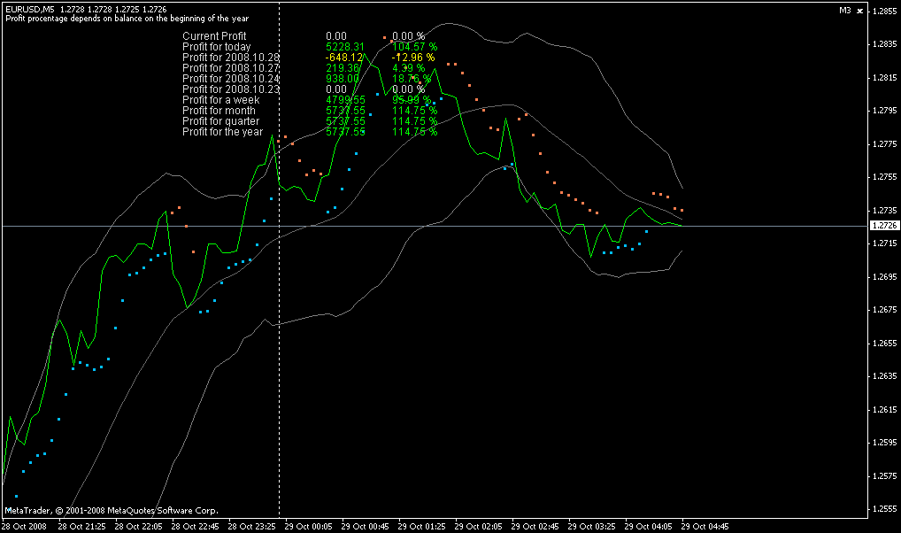Click the 'Profit procentage depends on balance' comment line
This screenshot has width=901, height=533.
[x=127, y=19]
